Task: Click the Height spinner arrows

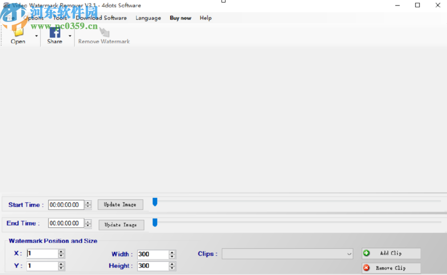Action: (172, 266)
